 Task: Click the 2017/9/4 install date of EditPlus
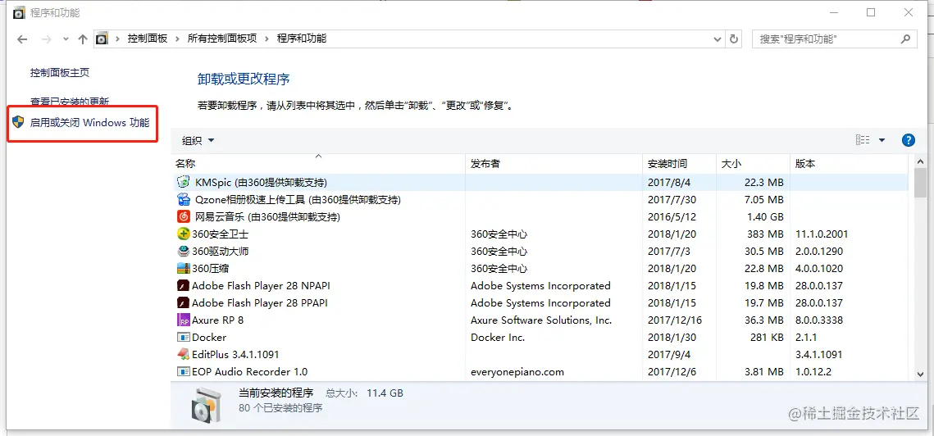(667, 355)
